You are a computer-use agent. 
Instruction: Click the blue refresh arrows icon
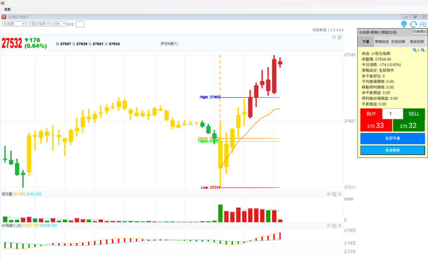pos(413,24)
